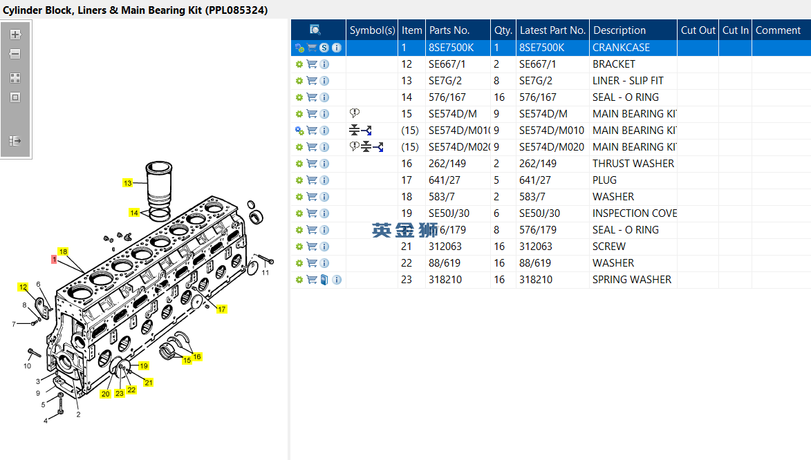
Task: Select callout 14 on the diagram
Action: pos(134,213)
